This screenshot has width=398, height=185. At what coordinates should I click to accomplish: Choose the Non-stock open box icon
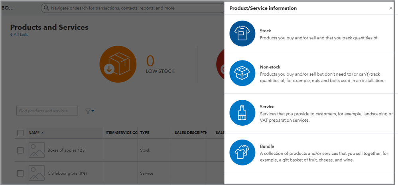pos(242,73)
